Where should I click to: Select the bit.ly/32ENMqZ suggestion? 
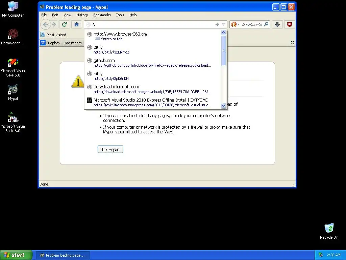[152, 49]
